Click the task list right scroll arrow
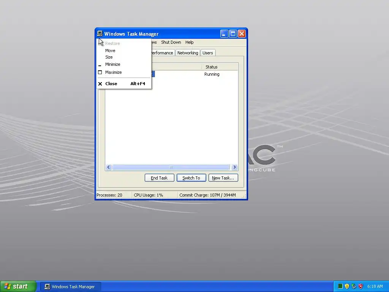 (x=234, y=167)
